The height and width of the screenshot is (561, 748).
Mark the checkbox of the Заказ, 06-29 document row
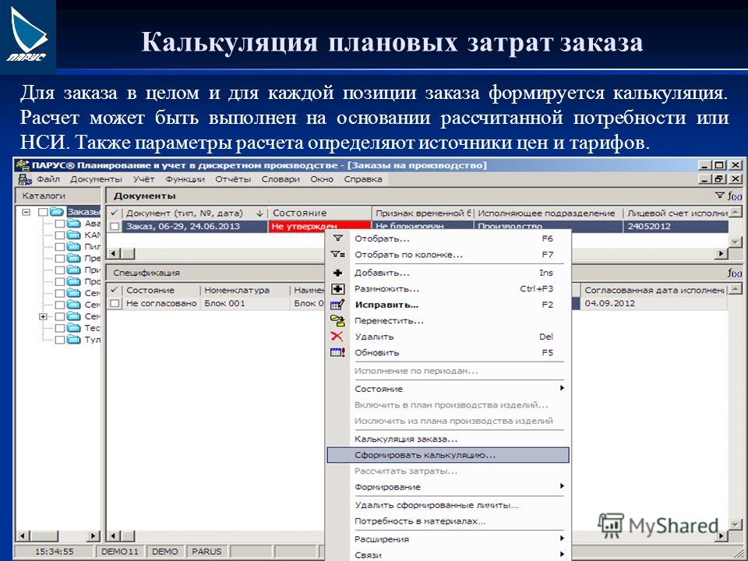click(x=115, y=227)
